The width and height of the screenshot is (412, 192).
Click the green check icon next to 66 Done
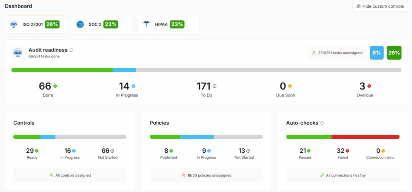(x=55, y=86)
